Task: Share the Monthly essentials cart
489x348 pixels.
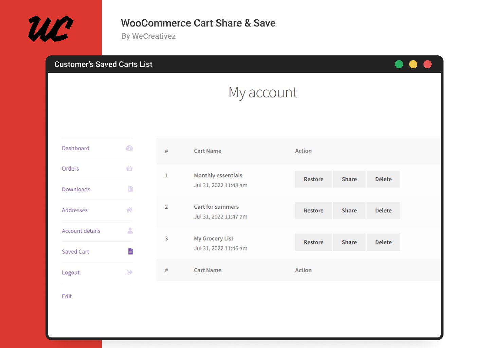Action: click(x=349, y=179)
